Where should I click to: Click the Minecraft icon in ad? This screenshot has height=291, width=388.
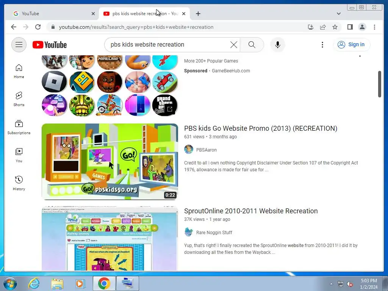tap(110, 62)
